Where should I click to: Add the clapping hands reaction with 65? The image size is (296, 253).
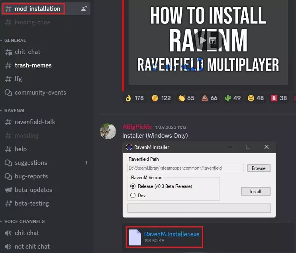tap(186, 98)
